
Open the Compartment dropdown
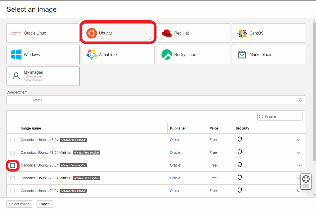(155, 100)
